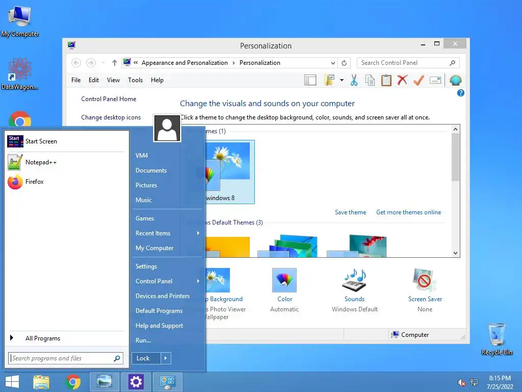Open File Explorer from taskbar

[x=41, y=382]
